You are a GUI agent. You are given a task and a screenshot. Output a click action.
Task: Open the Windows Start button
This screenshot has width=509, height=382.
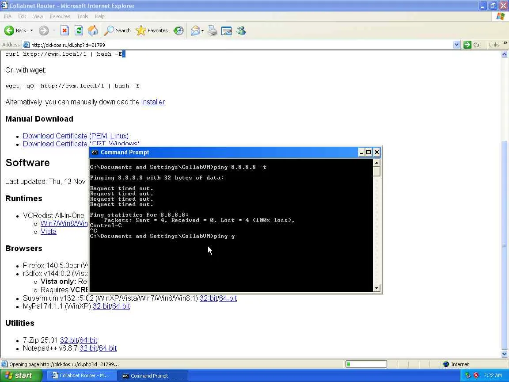coord(20,375)
